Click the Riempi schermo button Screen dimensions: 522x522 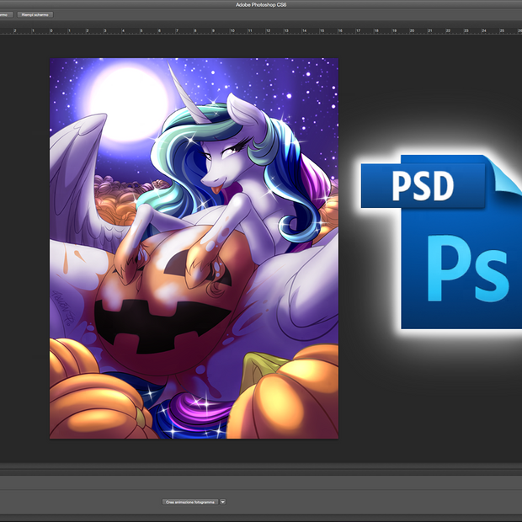[x=35, y=14]
